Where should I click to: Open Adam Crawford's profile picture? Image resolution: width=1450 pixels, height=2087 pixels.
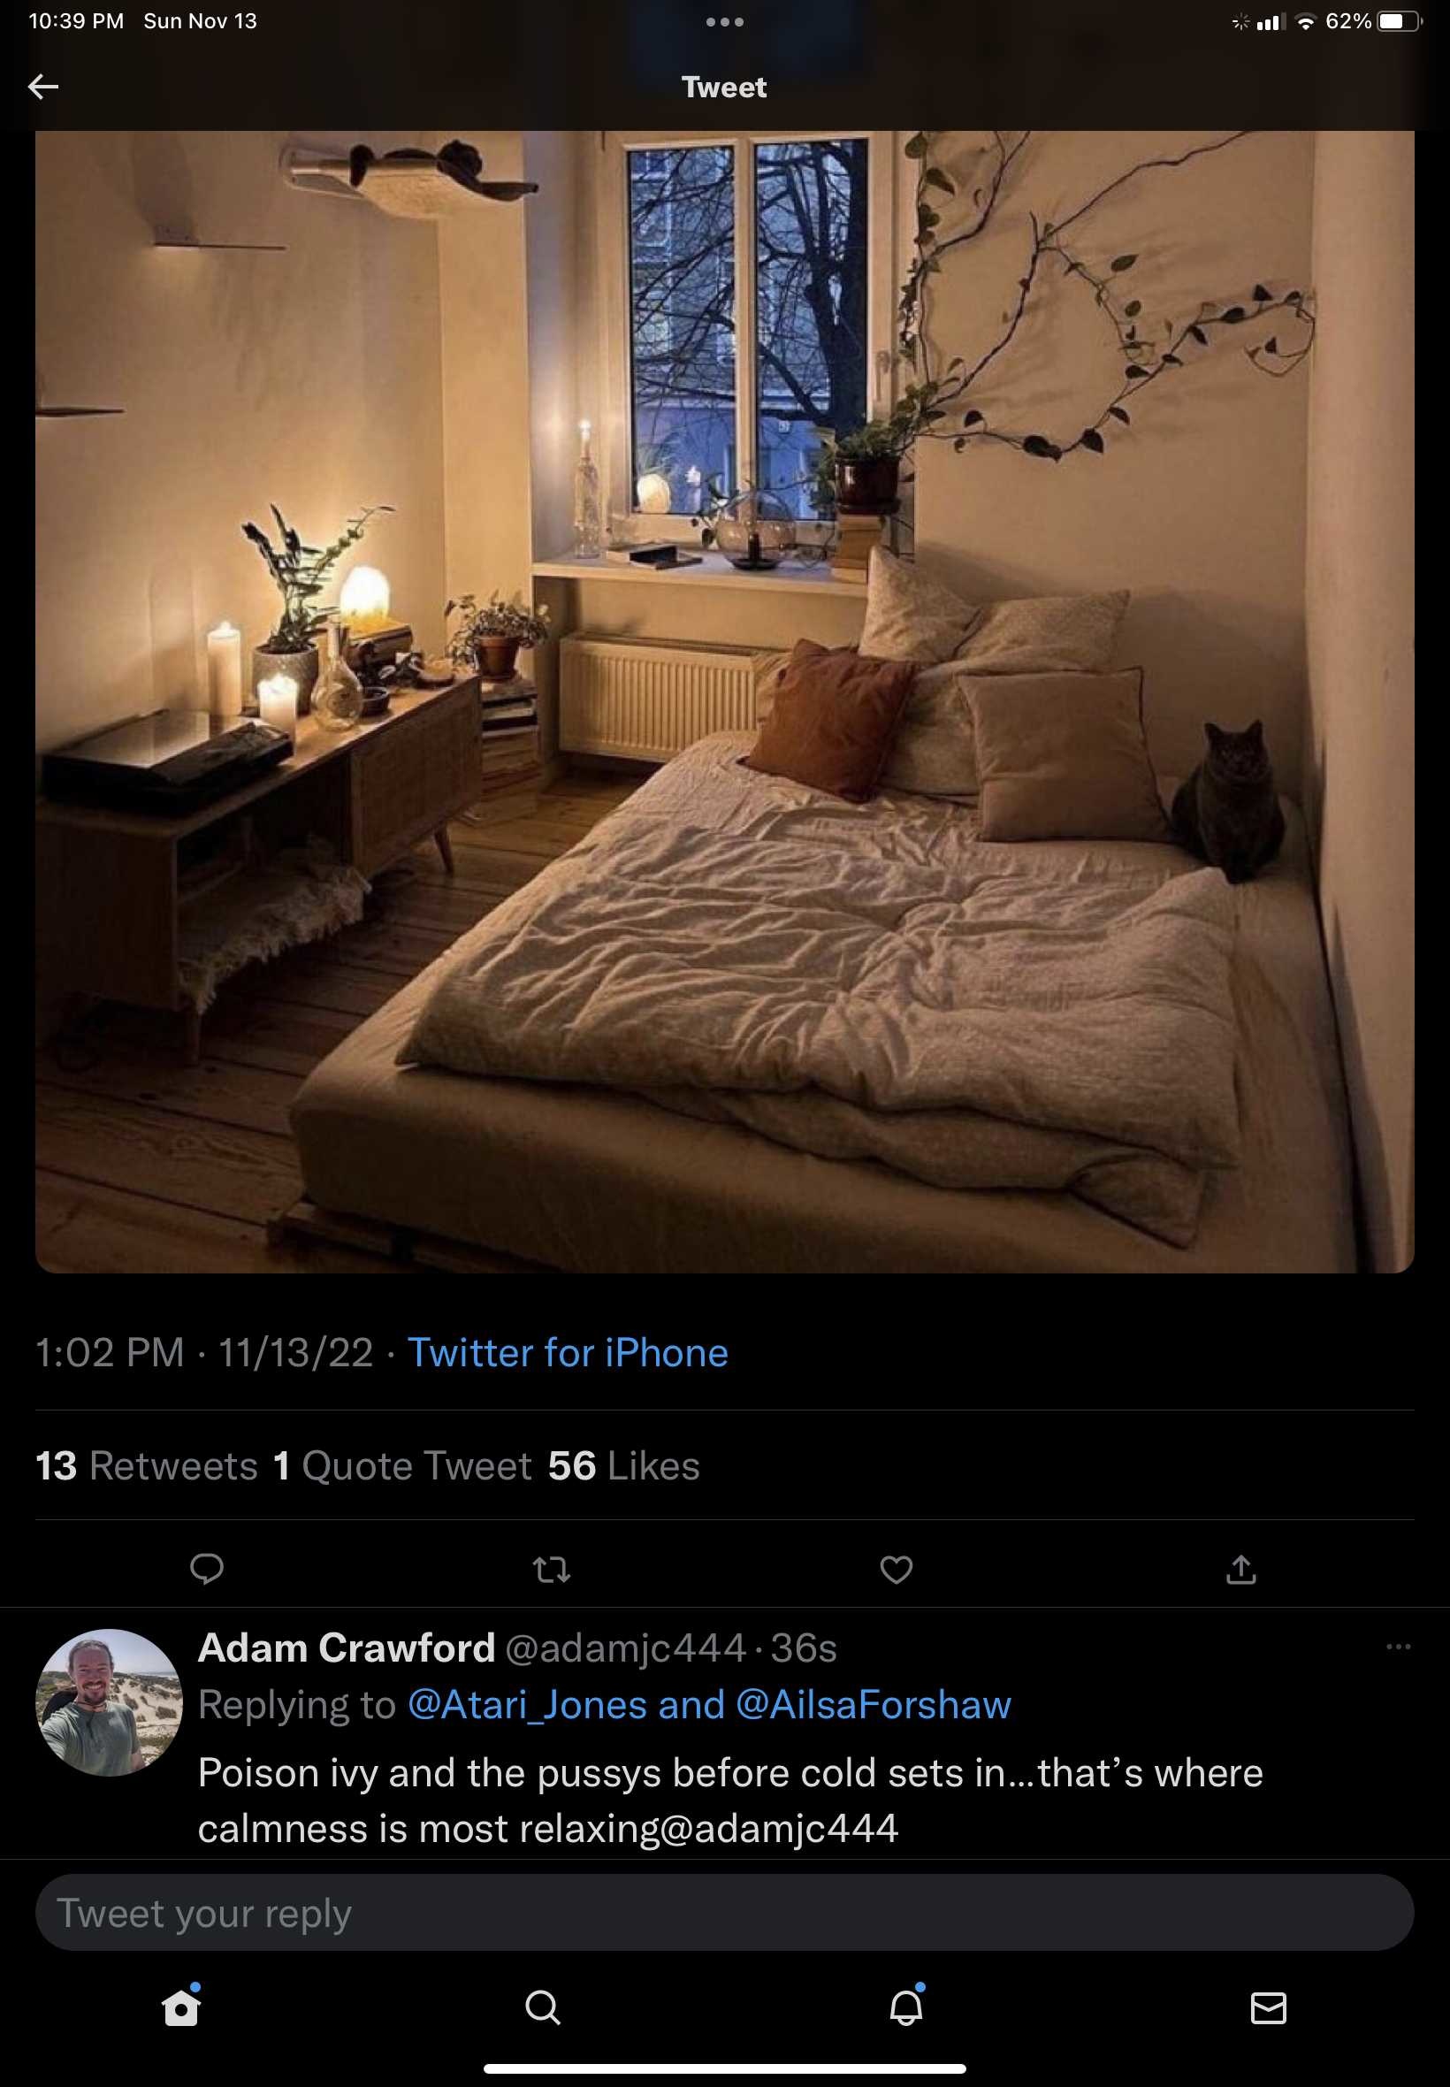(109, 1701)
